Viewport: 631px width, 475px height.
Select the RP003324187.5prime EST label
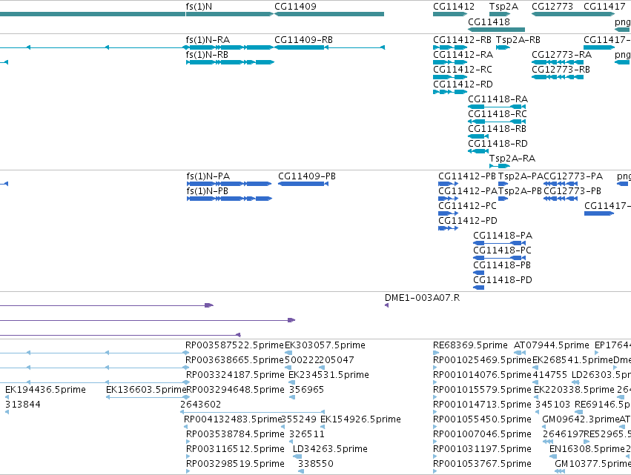click(235, 374)
